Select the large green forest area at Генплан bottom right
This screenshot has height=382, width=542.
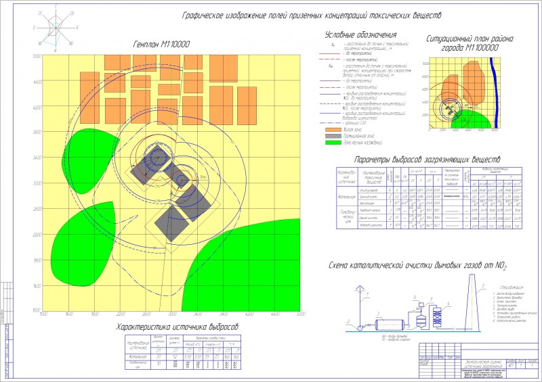coord(241,264)
